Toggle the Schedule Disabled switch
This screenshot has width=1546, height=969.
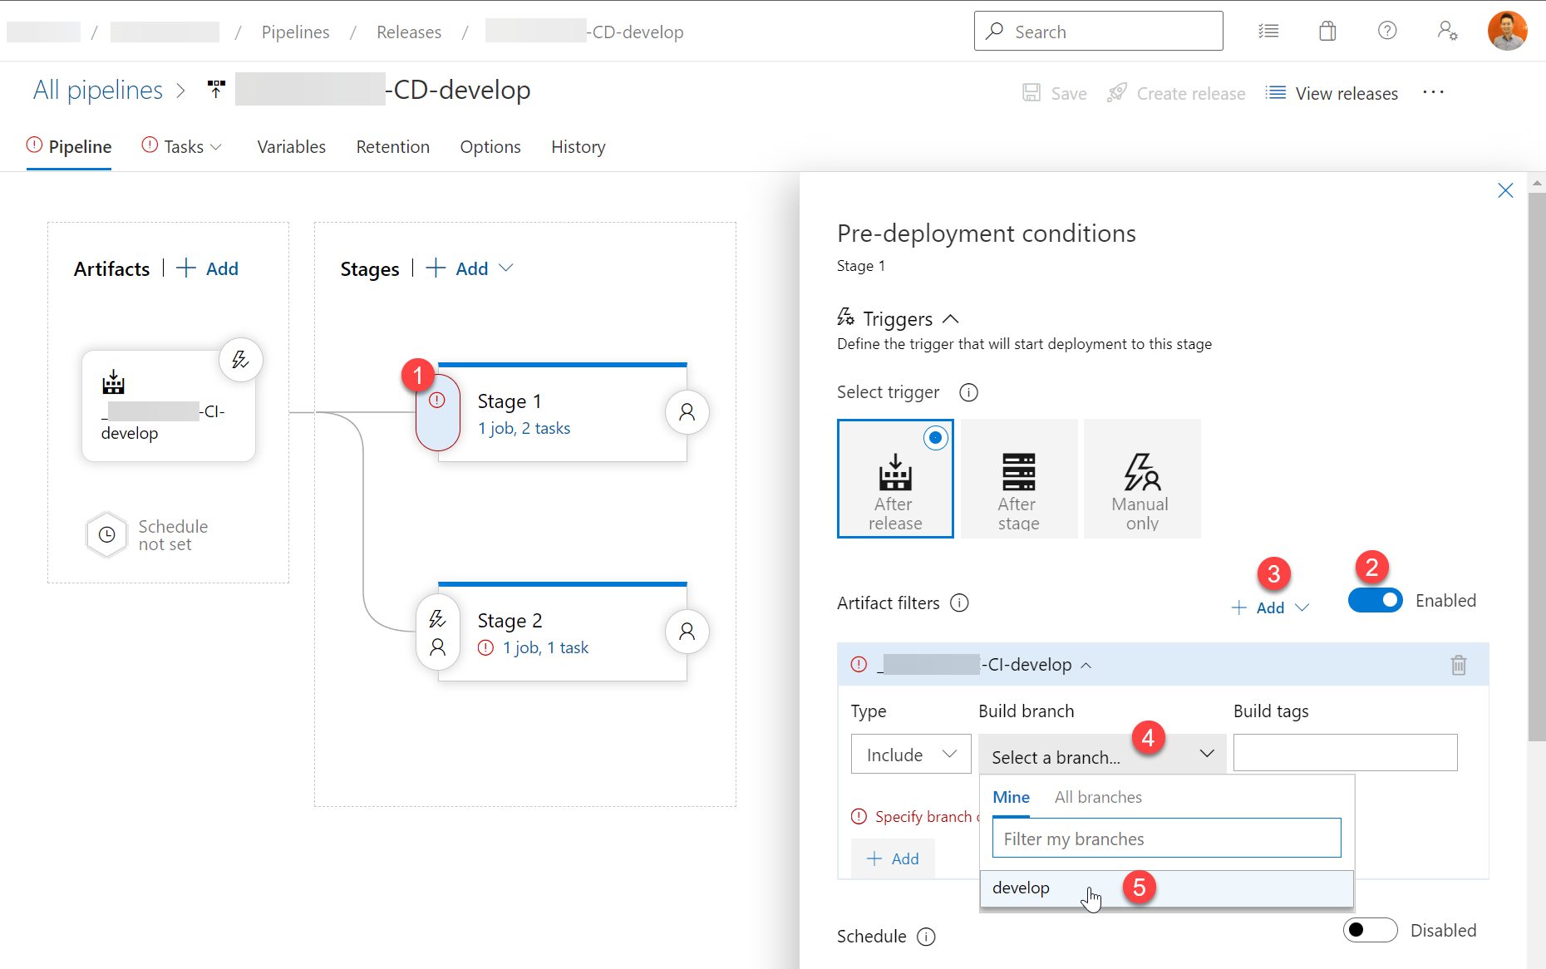(x=1371, y=930)
